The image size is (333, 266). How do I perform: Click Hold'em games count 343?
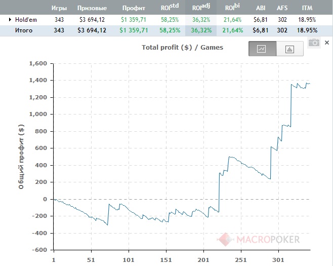(x=59, y=20)
